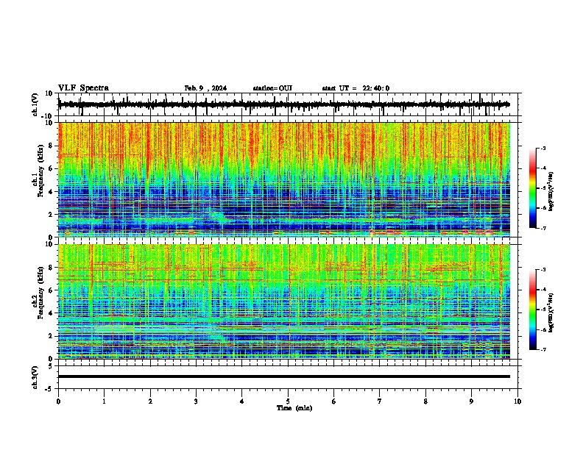
Task: Click the 'ch.1(V)' axis label
Action: 35,104
